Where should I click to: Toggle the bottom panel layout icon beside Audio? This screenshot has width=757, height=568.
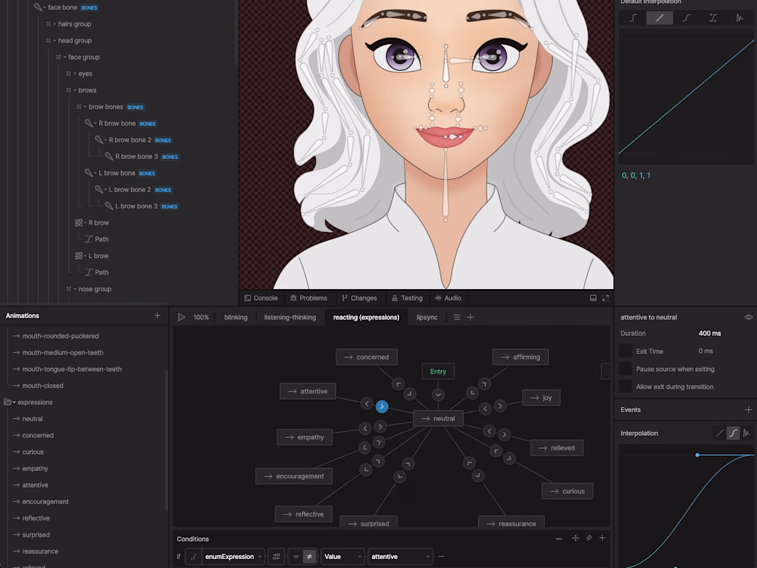point(593,298)
